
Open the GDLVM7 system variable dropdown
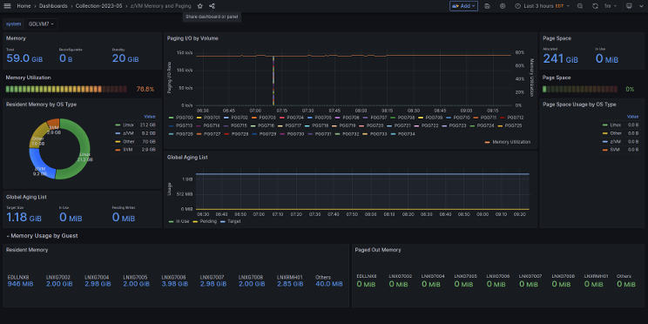point(41,24)
